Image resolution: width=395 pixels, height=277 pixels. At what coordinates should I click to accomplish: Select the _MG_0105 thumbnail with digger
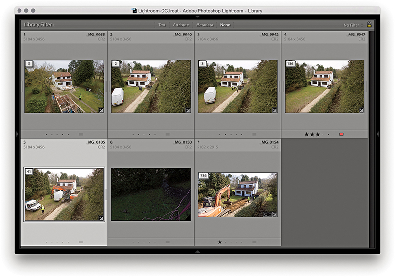64,194
